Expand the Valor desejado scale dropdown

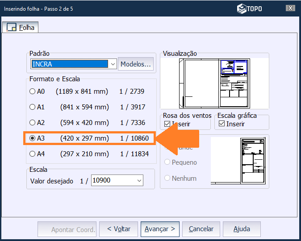click(139, 181)
